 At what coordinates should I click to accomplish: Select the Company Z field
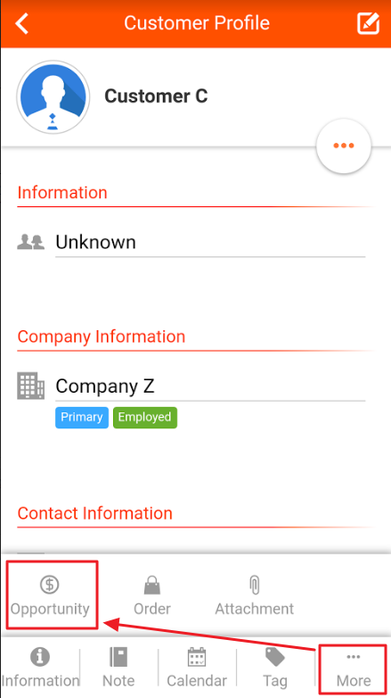210,386
